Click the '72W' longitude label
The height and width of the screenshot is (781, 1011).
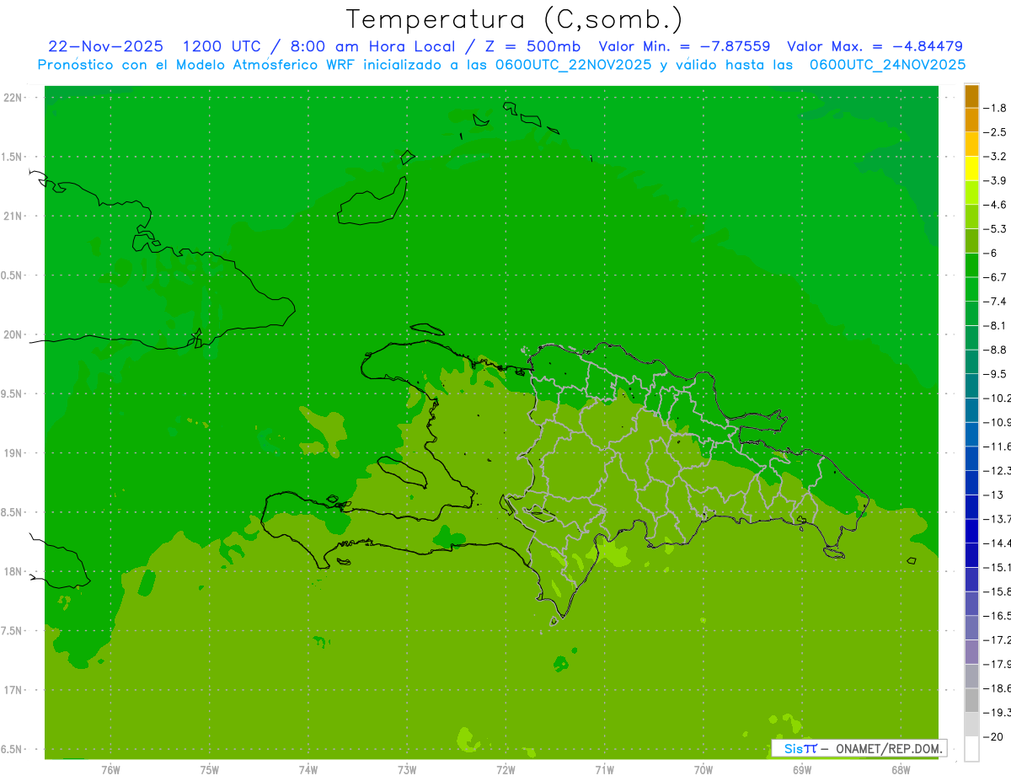(x=505, y=770)
